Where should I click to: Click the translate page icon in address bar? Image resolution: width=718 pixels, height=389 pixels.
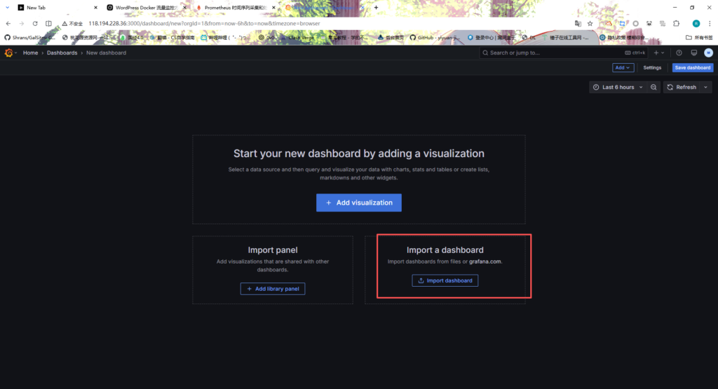(x=577, y=23)
